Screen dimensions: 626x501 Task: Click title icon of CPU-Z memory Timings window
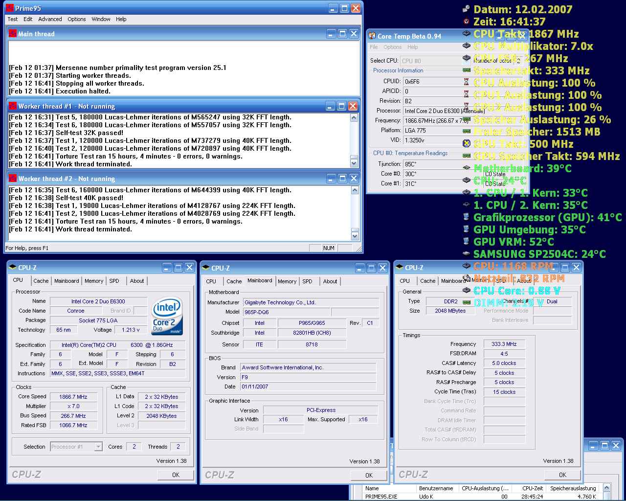point(400,268)
